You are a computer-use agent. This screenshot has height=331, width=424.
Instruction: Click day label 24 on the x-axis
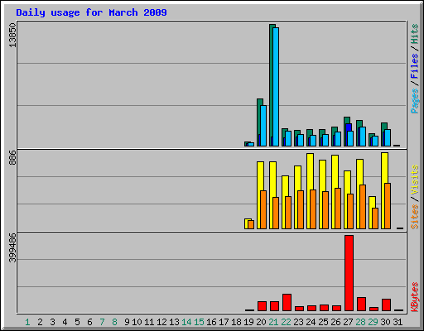311,322
